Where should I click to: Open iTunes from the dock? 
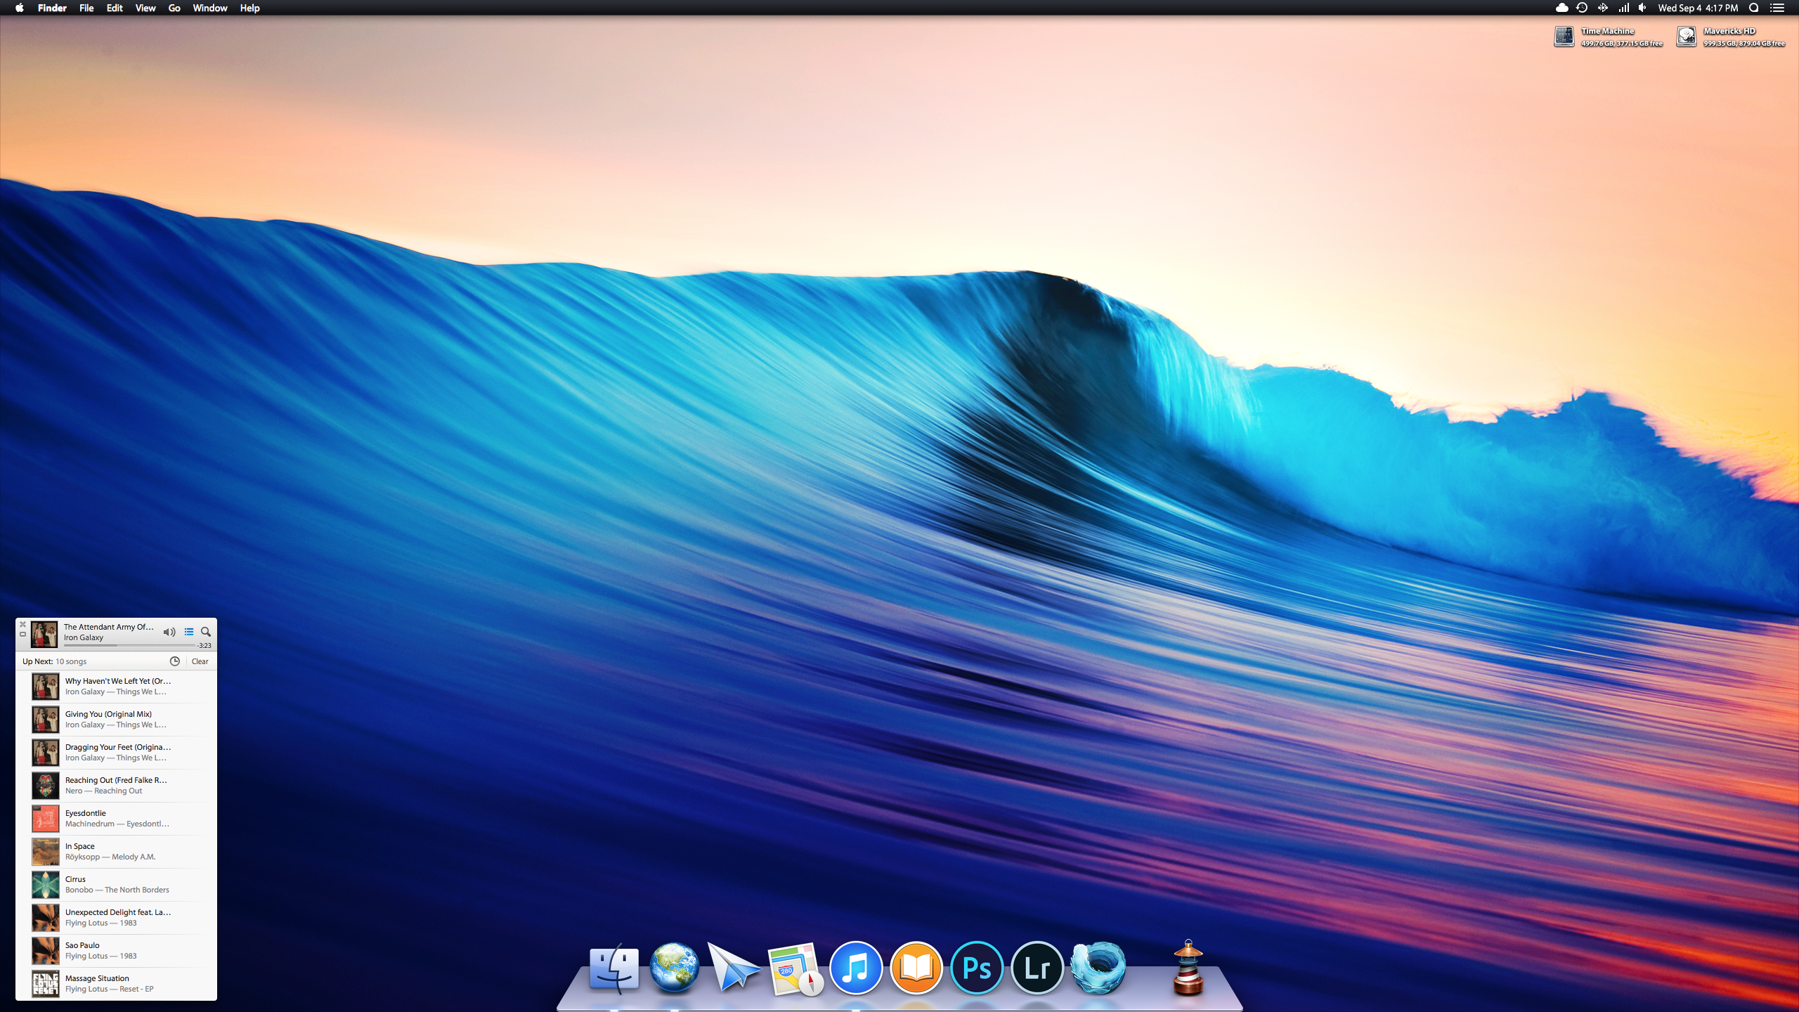click(855, 968)
